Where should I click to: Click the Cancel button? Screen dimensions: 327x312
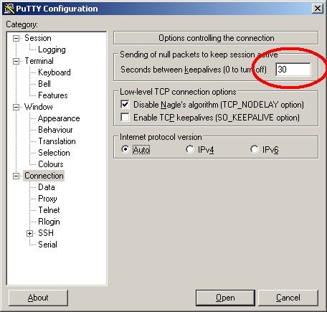coord(288,298)
